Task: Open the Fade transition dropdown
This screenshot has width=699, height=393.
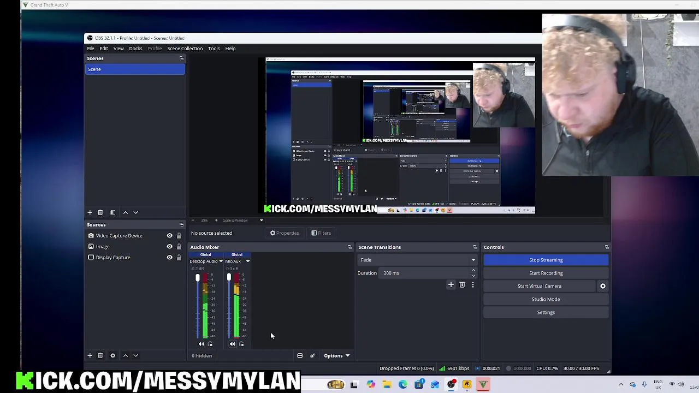Action: coord(418,260)
